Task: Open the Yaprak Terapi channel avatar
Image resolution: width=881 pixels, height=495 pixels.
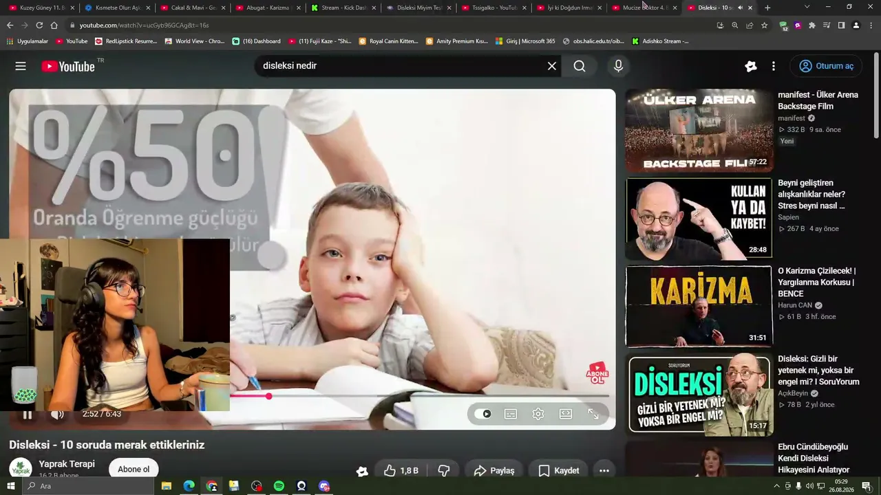Action: tap(21, 469)
